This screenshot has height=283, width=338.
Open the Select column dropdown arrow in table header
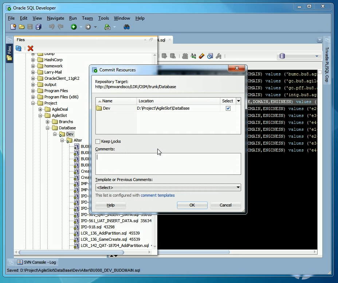click(239, 101)
